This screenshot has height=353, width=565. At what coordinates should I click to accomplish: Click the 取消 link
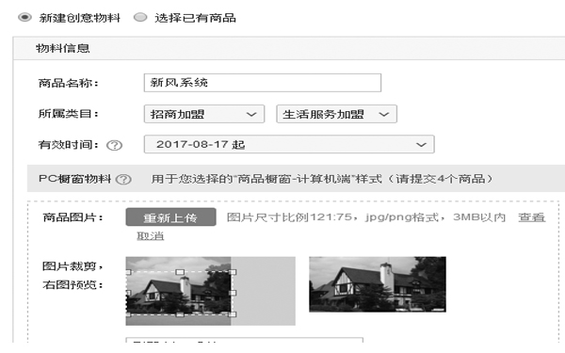coord(151,236)
